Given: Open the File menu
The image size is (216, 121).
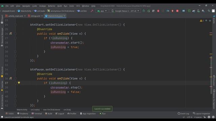Looking at the screenshot, I should pos(7,6).
